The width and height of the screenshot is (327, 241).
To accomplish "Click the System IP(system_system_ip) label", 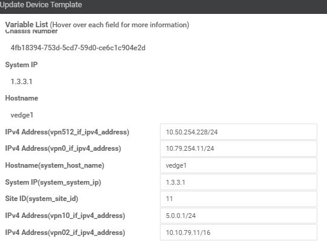I will click(53, 182).
